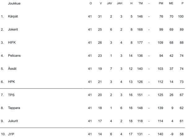Sort by the P points column header
This screenshot has width=186, height=140.
click(182, 3)
